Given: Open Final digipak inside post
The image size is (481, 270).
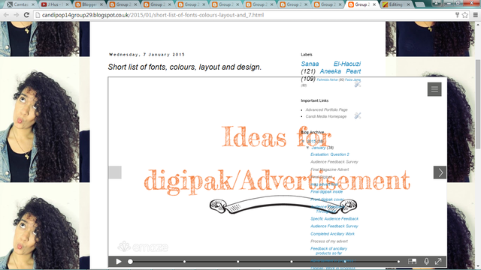Looking at the screenshot, I should [326, 192].
